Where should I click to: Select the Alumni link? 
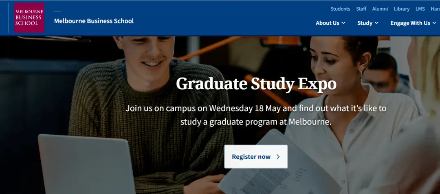[380, 9]
